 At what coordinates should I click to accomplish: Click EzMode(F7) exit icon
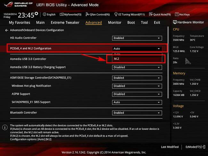coord(203,147)
